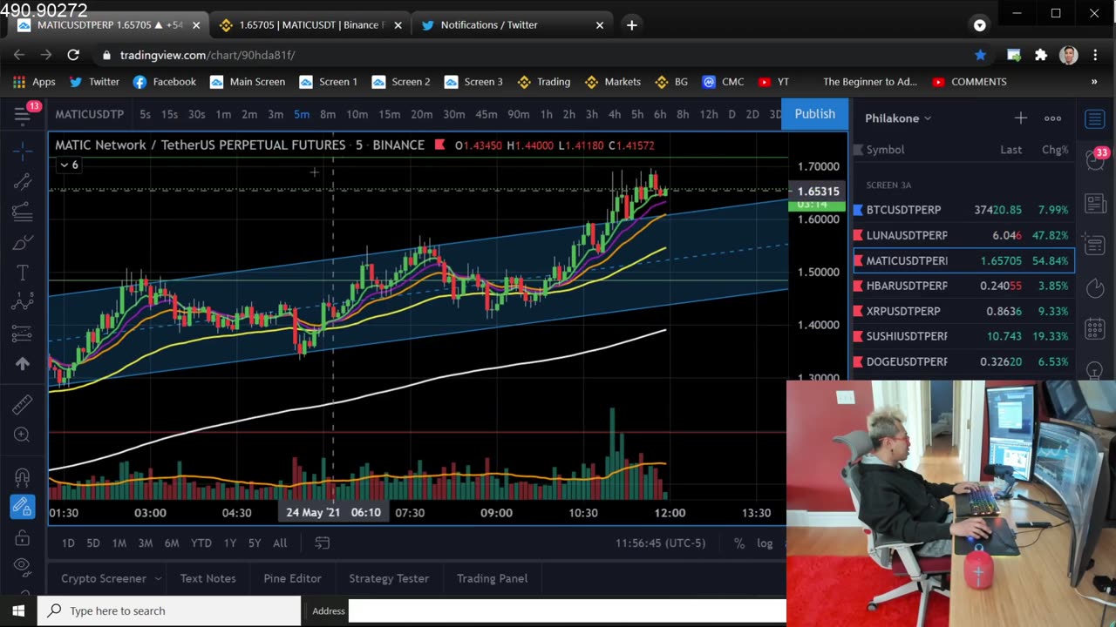Open the BG bookmark folder

pos(671,82)
